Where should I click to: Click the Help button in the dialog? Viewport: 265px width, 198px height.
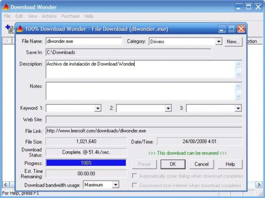pyautogui.click(x=230, y=164)
